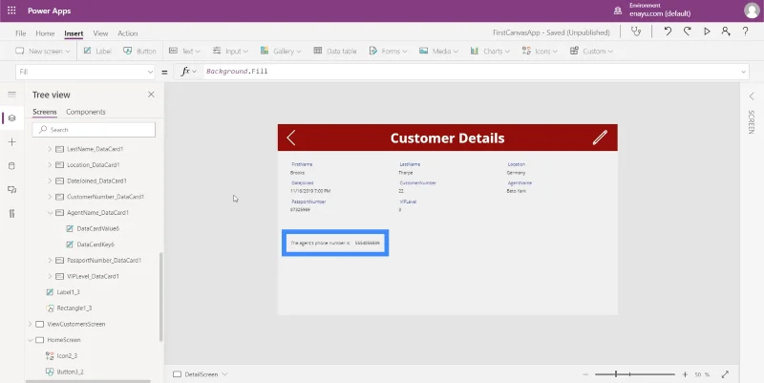Toggle the hamburger menu in left rail

pyautogui.click(x=11, y=95)
